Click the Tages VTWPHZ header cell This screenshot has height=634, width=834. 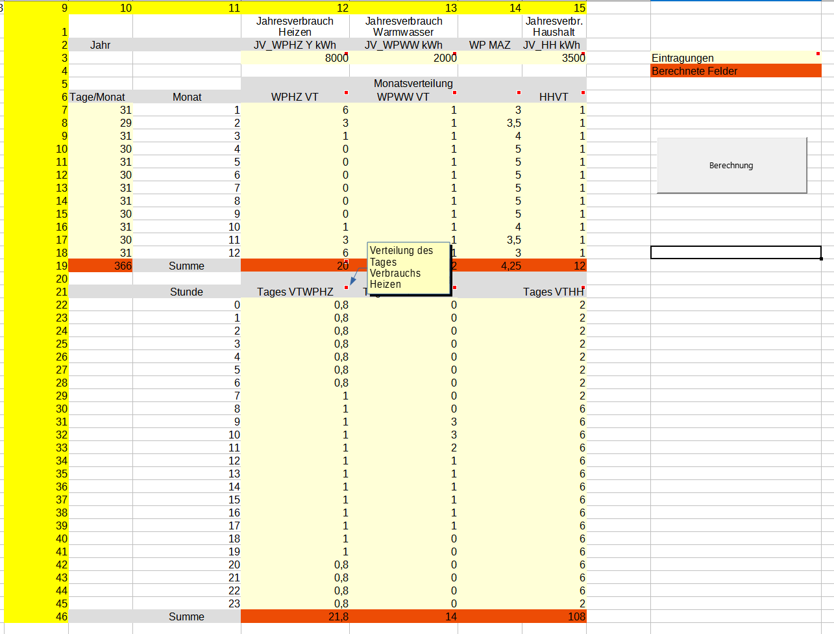[x=295, y=292]
